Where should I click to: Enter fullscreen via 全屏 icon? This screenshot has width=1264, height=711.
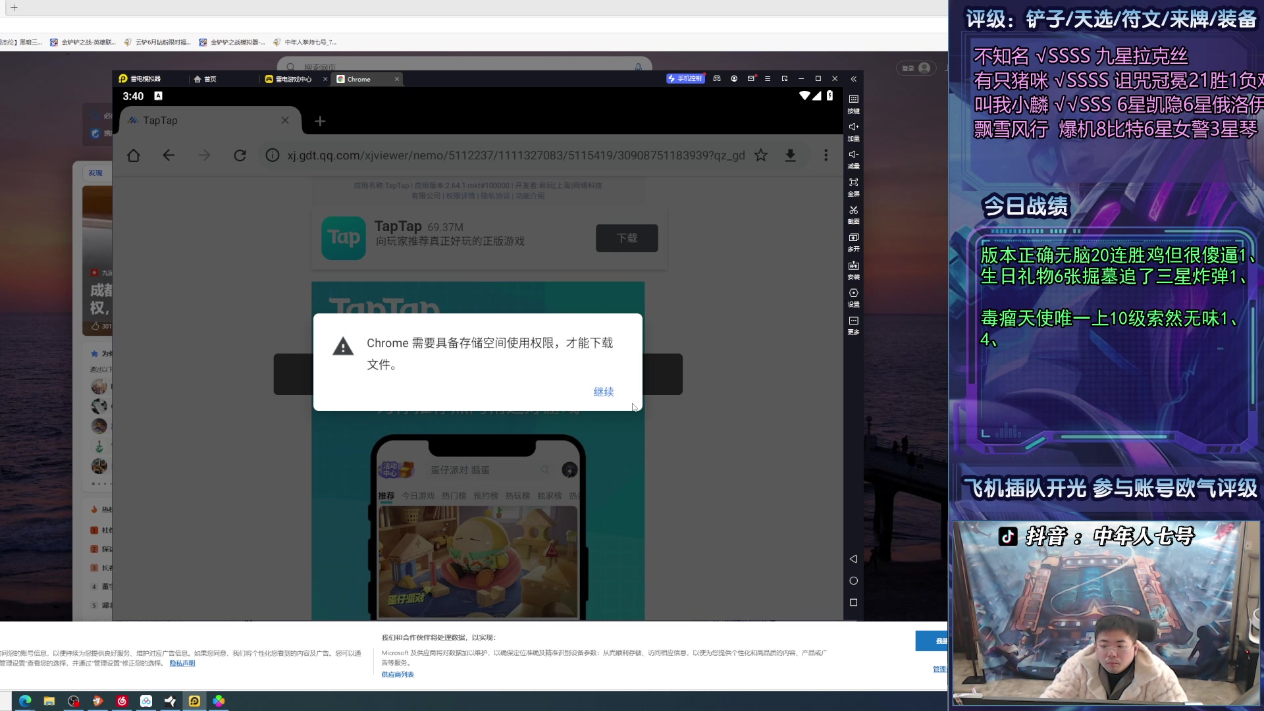point(853,186)
